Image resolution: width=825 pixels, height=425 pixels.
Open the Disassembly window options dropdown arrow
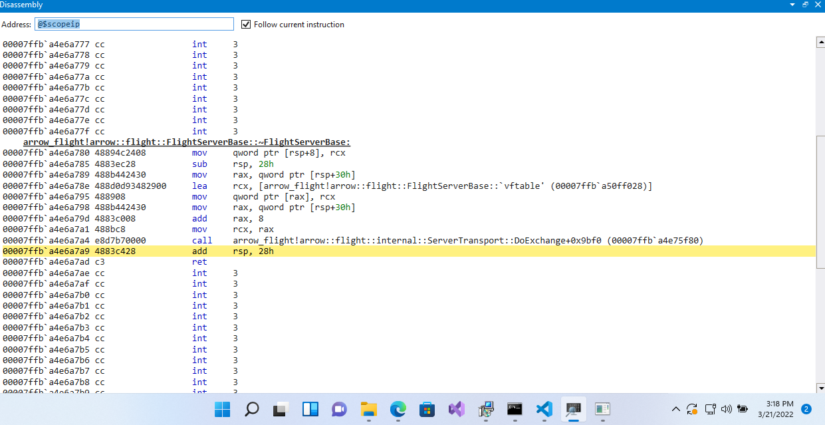792,5
